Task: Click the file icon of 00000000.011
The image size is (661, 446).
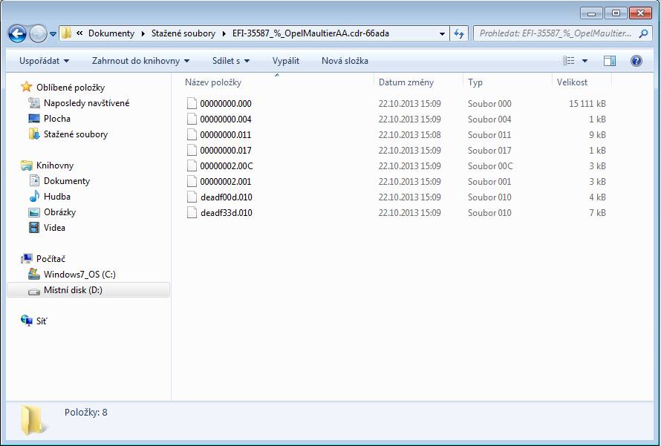Action: click(192, 135)
